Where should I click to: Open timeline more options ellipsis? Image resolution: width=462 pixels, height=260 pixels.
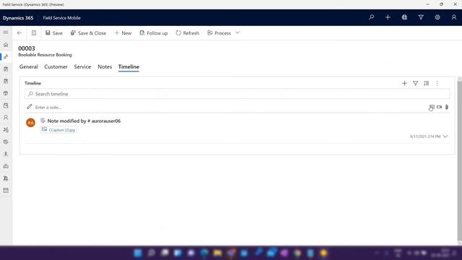click(x=437, y=84)
